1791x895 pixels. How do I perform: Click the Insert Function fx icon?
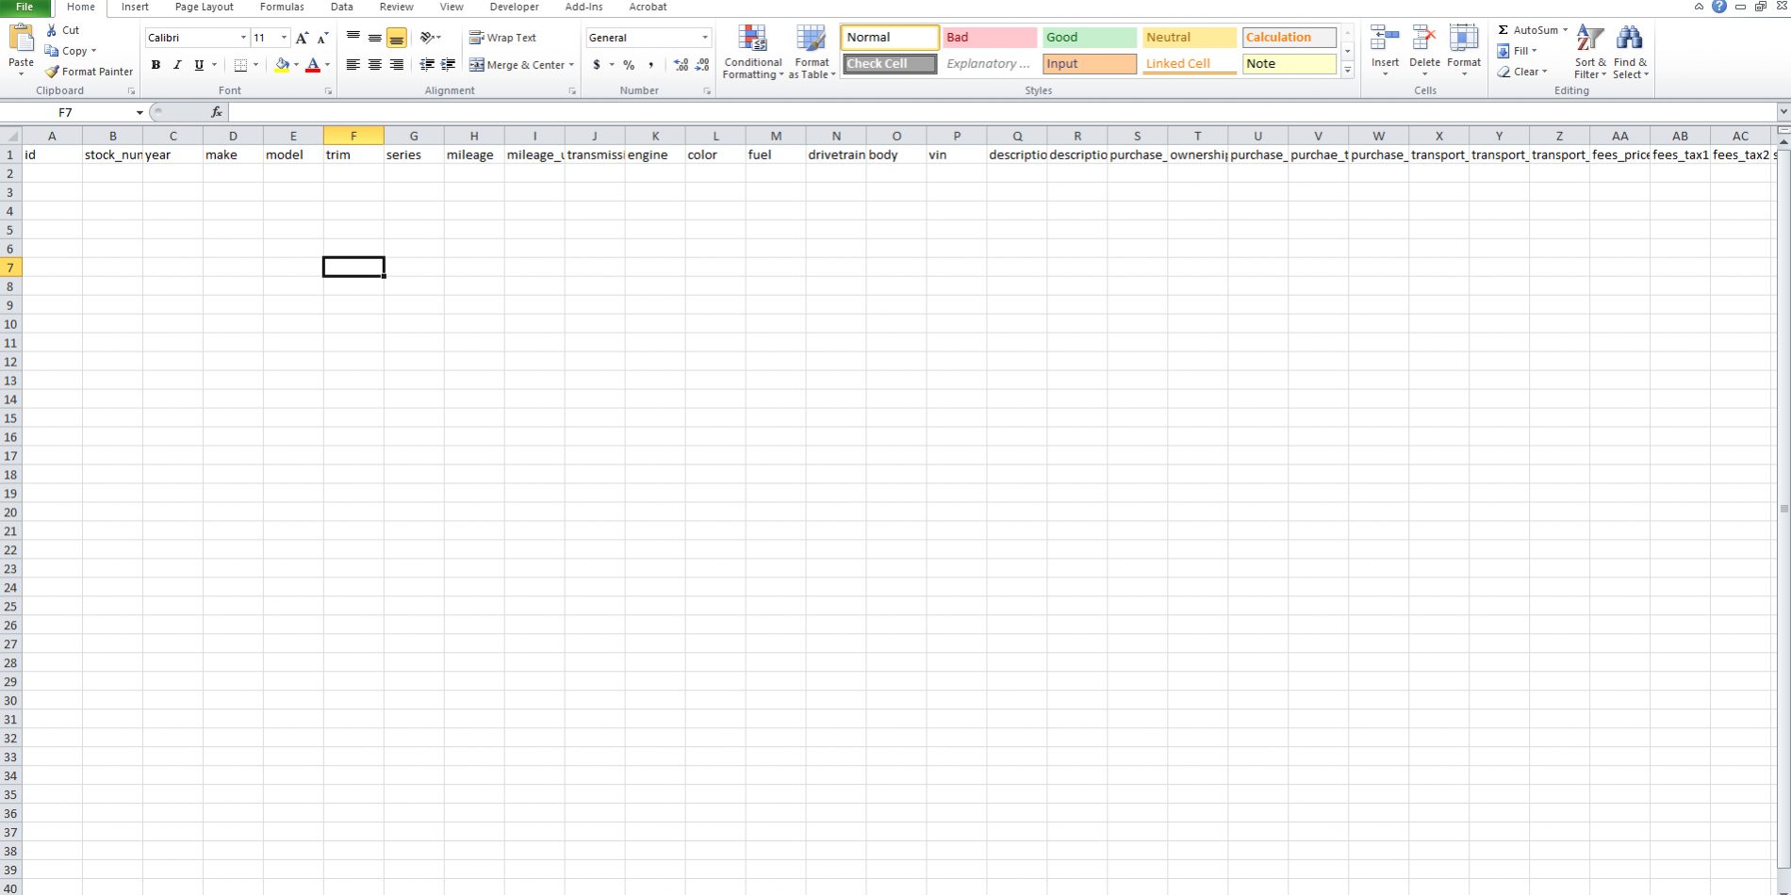pos(216,112)
